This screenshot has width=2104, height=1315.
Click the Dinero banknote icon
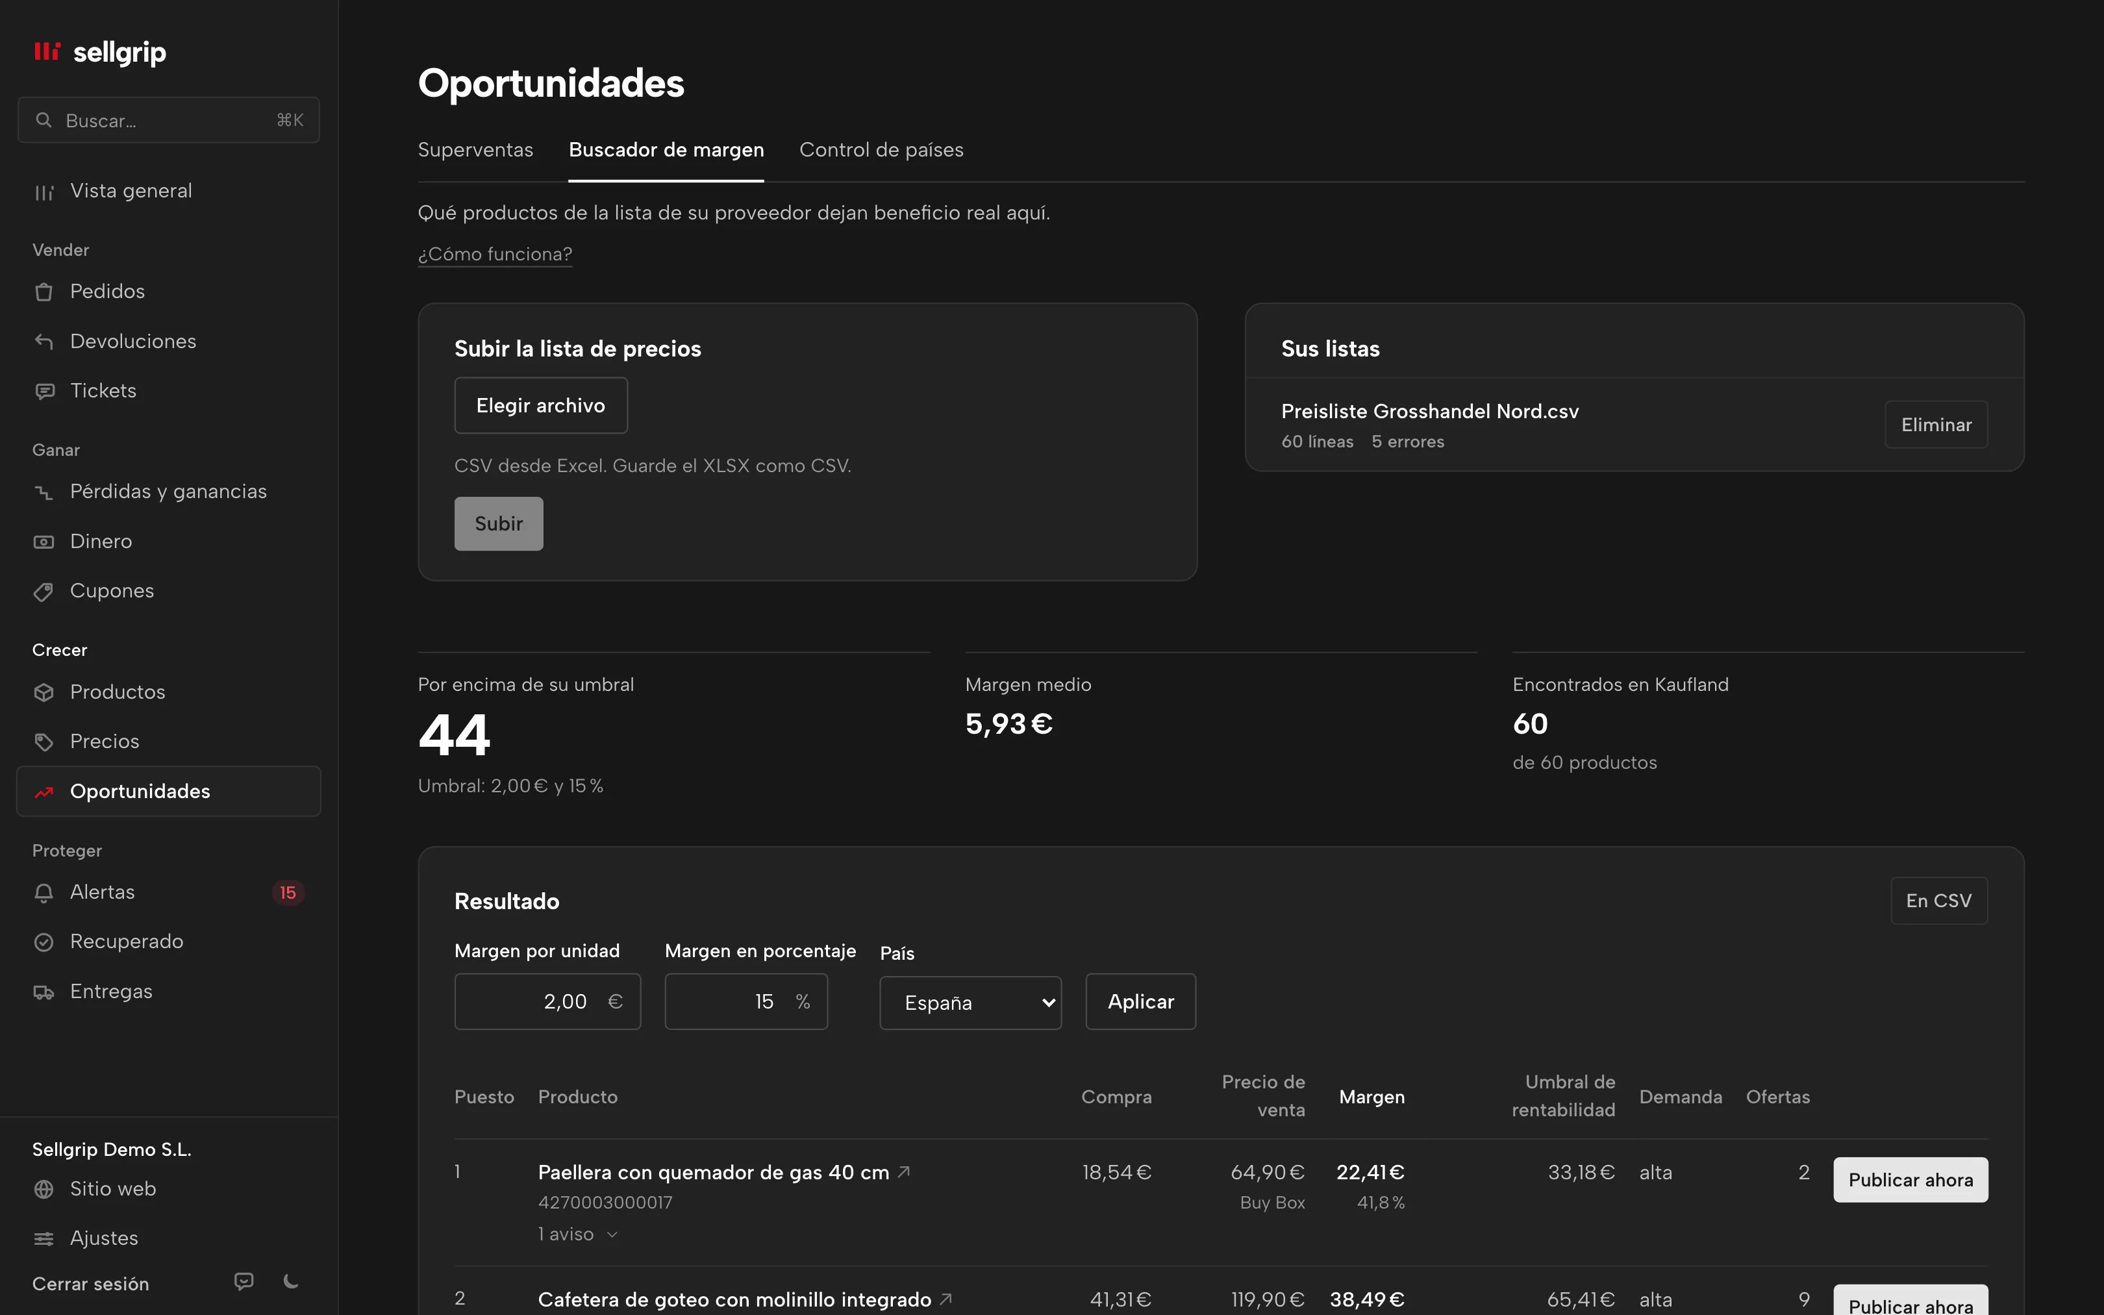coord(44,542)
